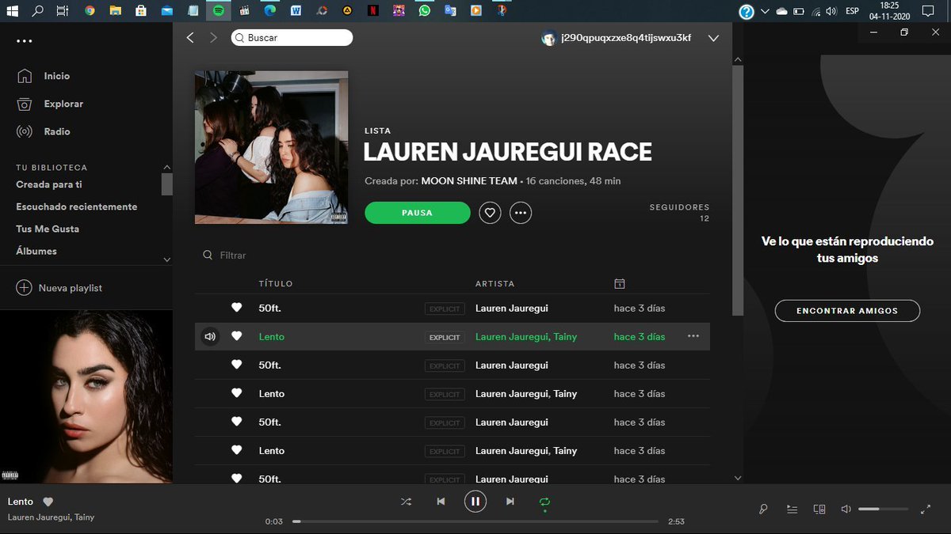Open the Radio section
This screenshot has width=951, height=534.
(x=57, y=131)
